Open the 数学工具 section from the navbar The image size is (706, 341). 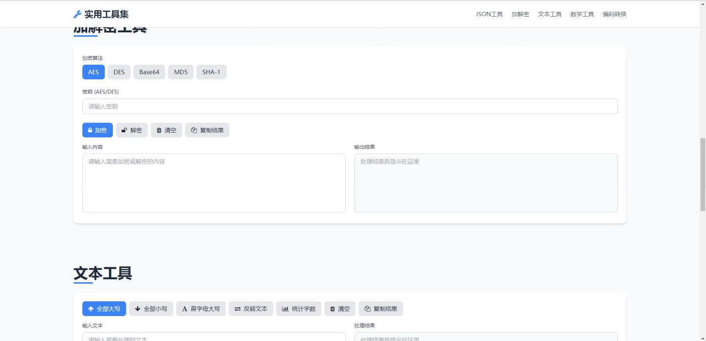click(x=581, y=14)
